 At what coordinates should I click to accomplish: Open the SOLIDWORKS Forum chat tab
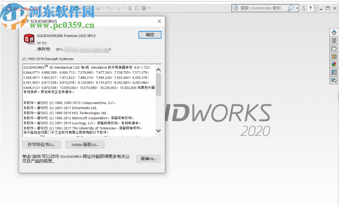[x=334, y=80]
